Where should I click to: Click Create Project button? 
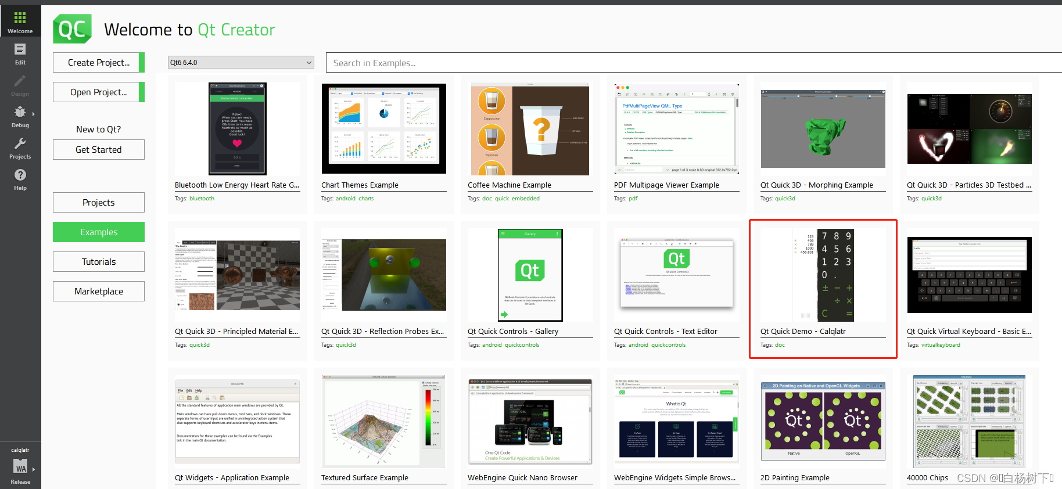pyautogui.click(x=99, y=62)
